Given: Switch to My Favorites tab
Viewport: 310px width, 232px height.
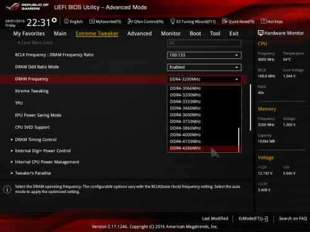Looking at the screenshot, I should pos(29,33).
